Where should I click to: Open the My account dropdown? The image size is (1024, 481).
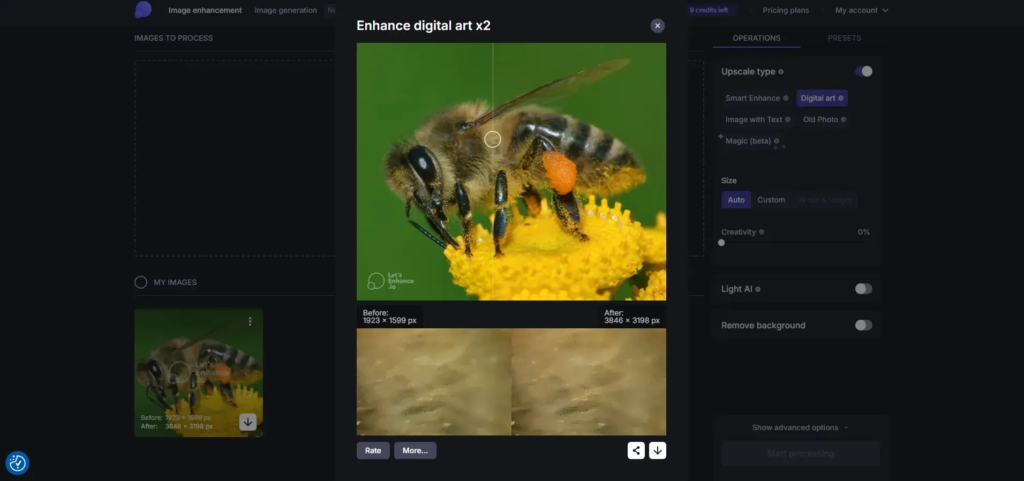(x=861, y=10)
